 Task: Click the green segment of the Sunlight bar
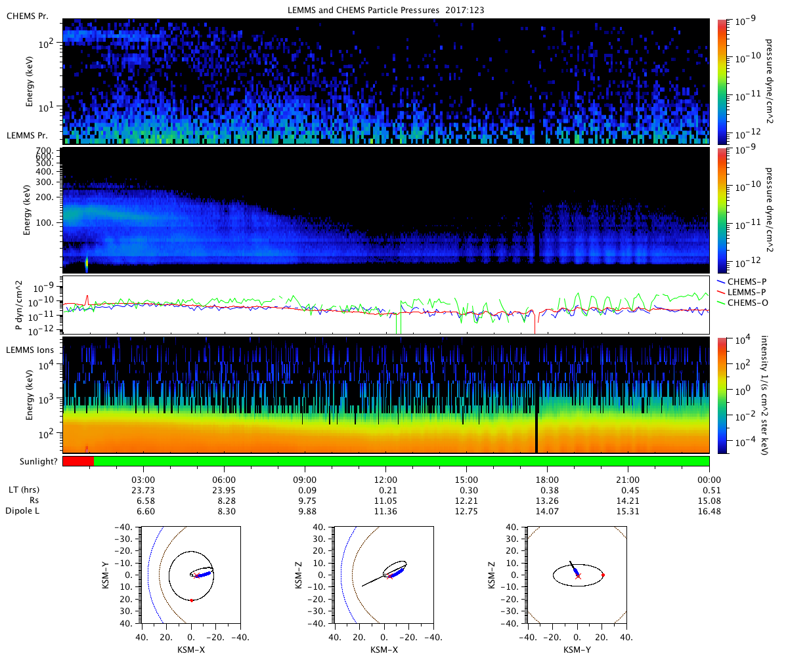click(x=401, y=461)
